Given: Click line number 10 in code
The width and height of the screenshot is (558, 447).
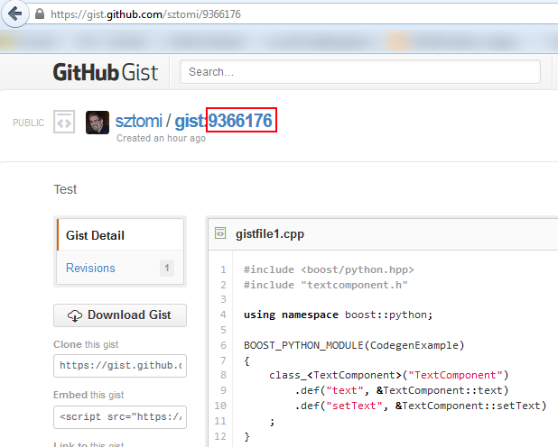Looking at the screenshot, I should [220, 406].
